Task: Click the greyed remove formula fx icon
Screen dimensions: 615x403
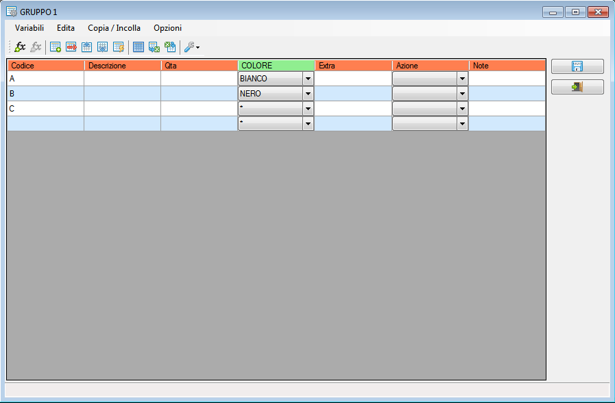Action: [x=36, y=47]
